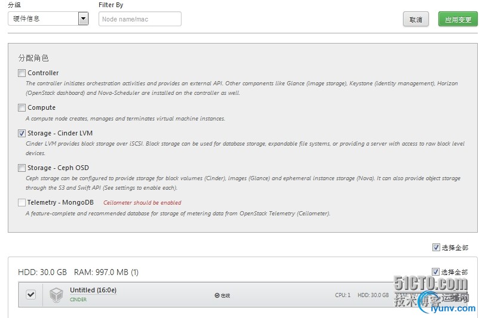The width and height of the screenshot is (479, 318).
Task: Click the CINDER role tag on node
Action: pyautogui.click(x=78, y=300)
